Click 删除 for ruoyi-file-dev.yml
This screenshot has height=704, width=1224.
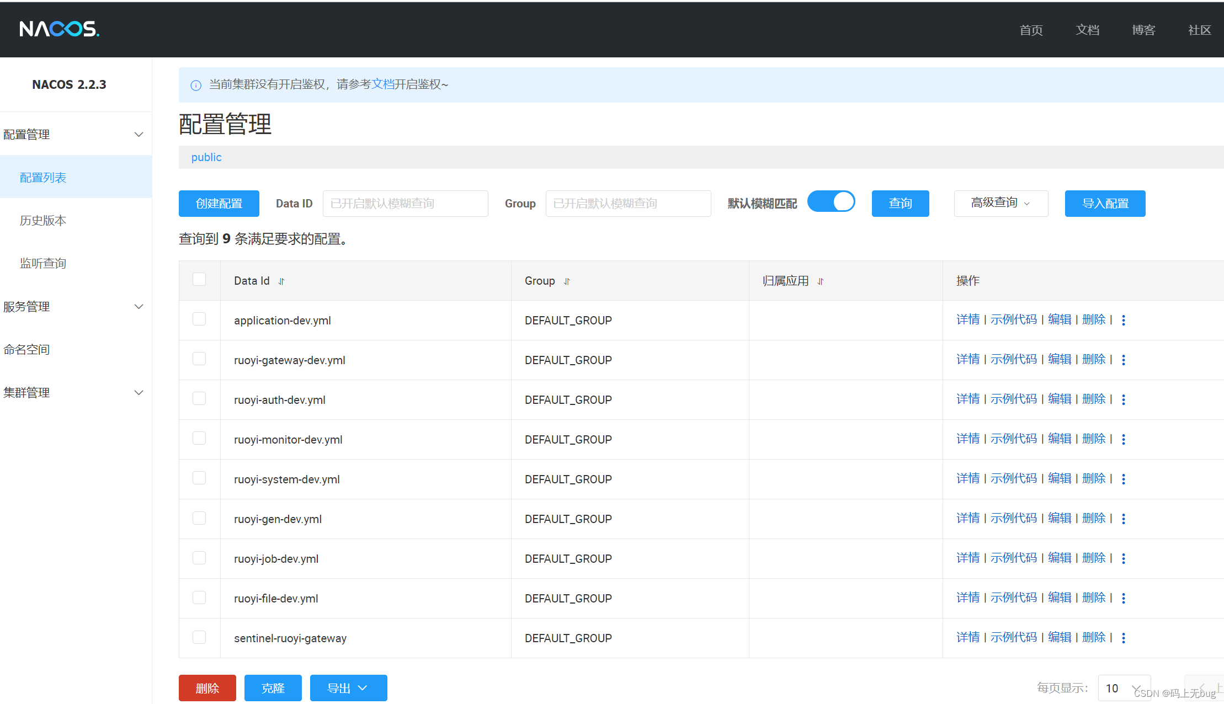coord(1094,598)
